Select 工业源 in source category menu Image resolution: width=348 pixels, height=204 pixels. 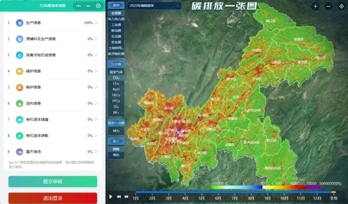pos(116,25)
